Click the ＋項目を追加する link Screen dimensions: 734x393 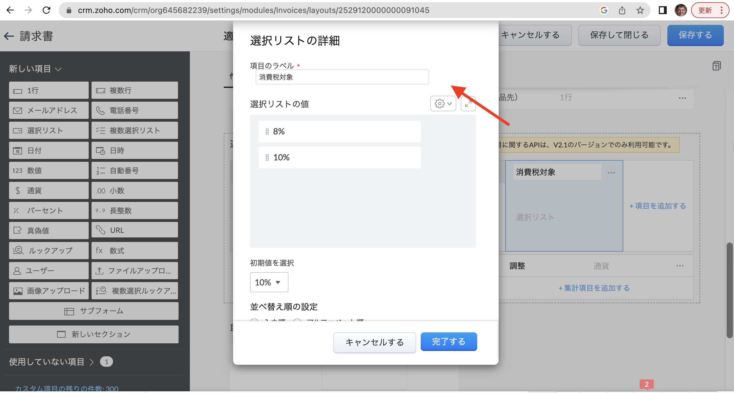[x=657, y=206]
